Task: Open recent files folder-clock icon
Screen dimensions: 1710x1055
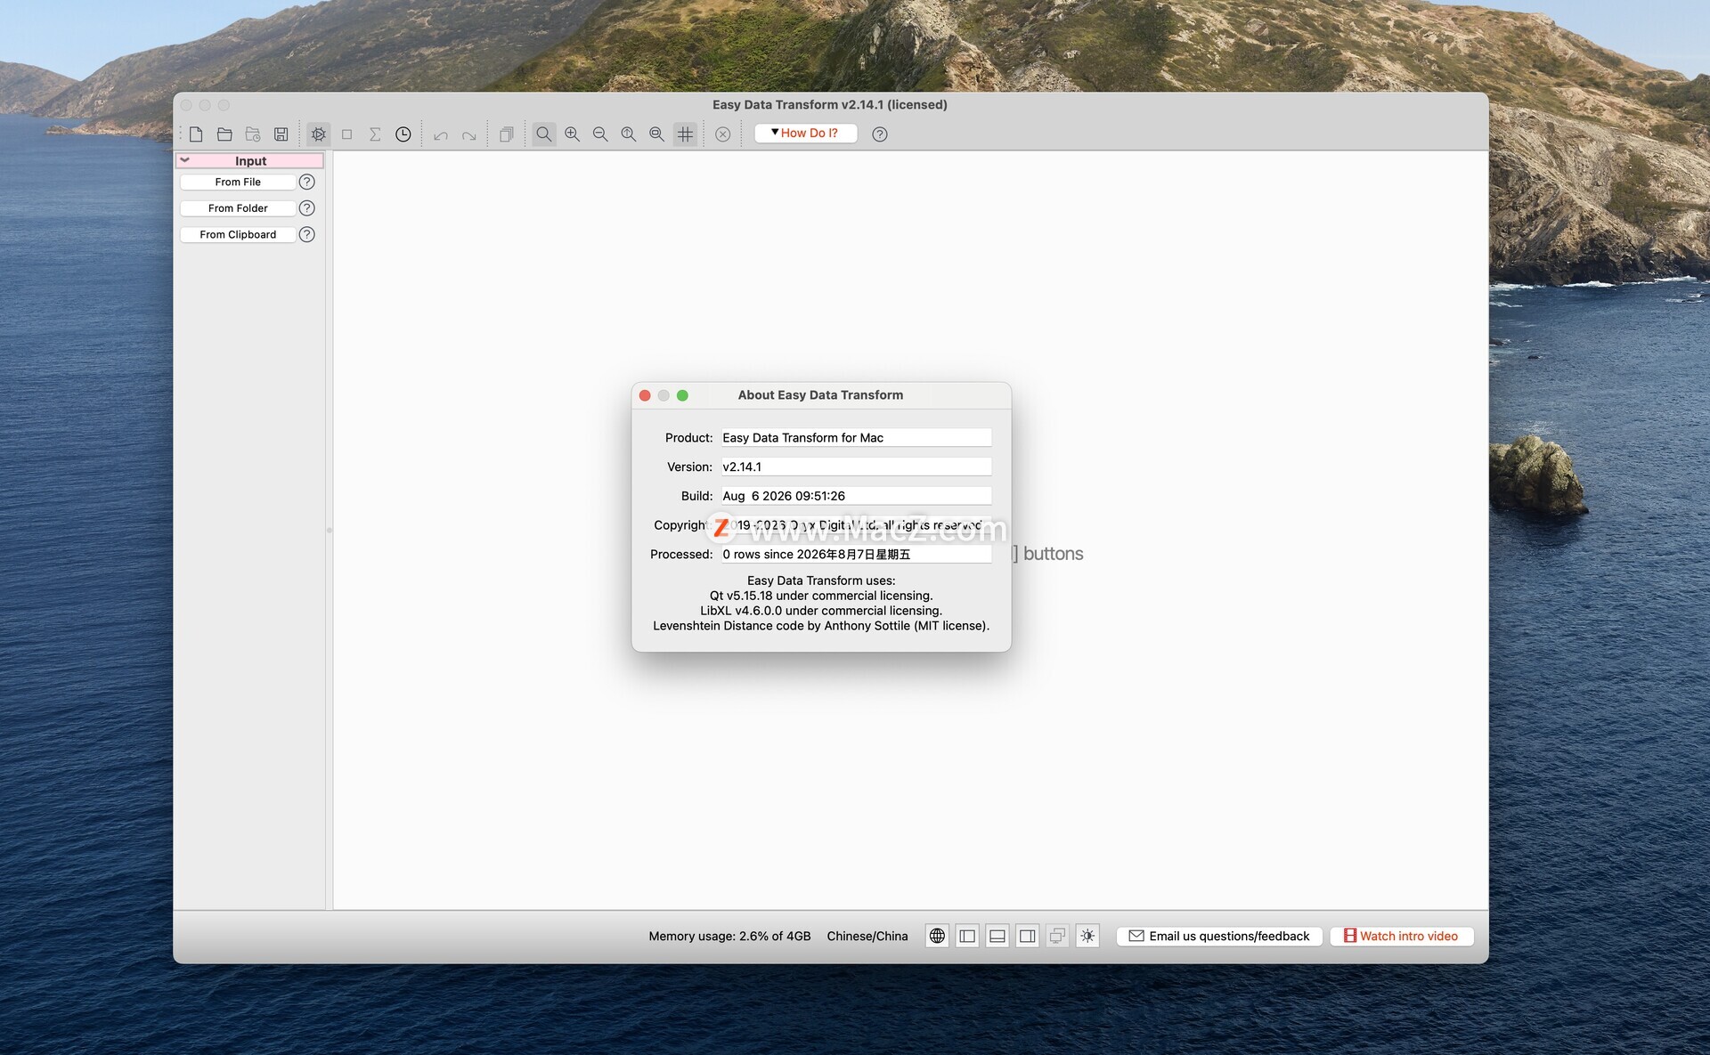Action: tap(253, 134)
